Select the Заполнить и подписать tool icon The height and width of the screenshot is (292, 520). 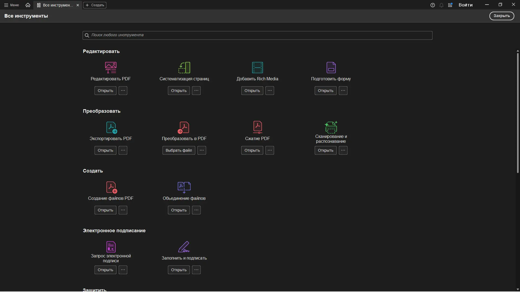pos(184,247)
